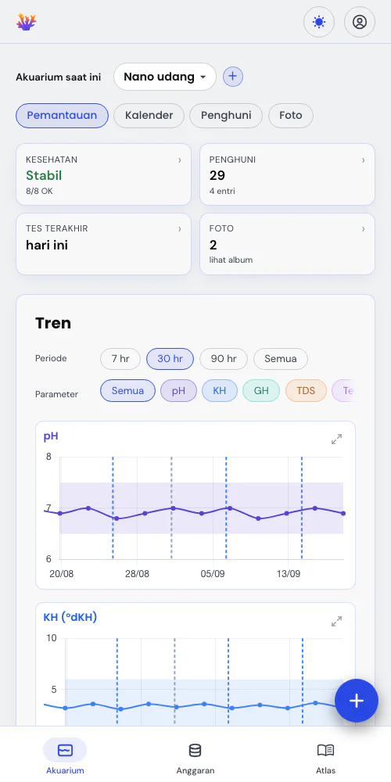Click the 'hari ini' last test value
This screenshot has width=391, height=782.
(47, 245)
